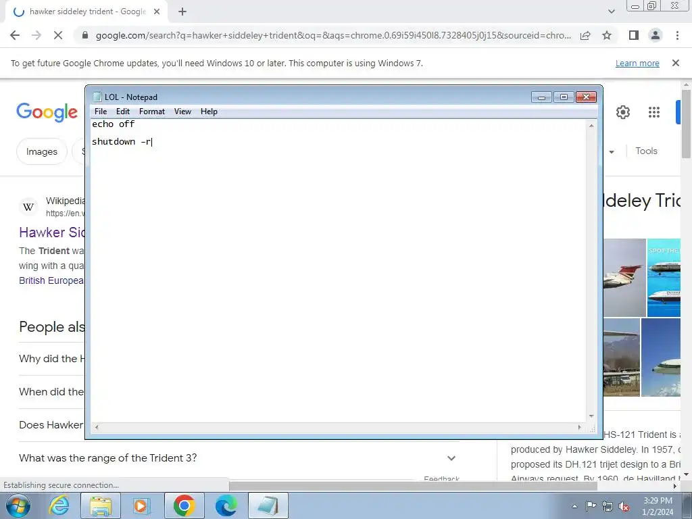Image resolution: width=692 pixels, height=519 pixels.
Task: Open the Help menu in Notepad
Action: pyautogui.click(x=209, y=112)
